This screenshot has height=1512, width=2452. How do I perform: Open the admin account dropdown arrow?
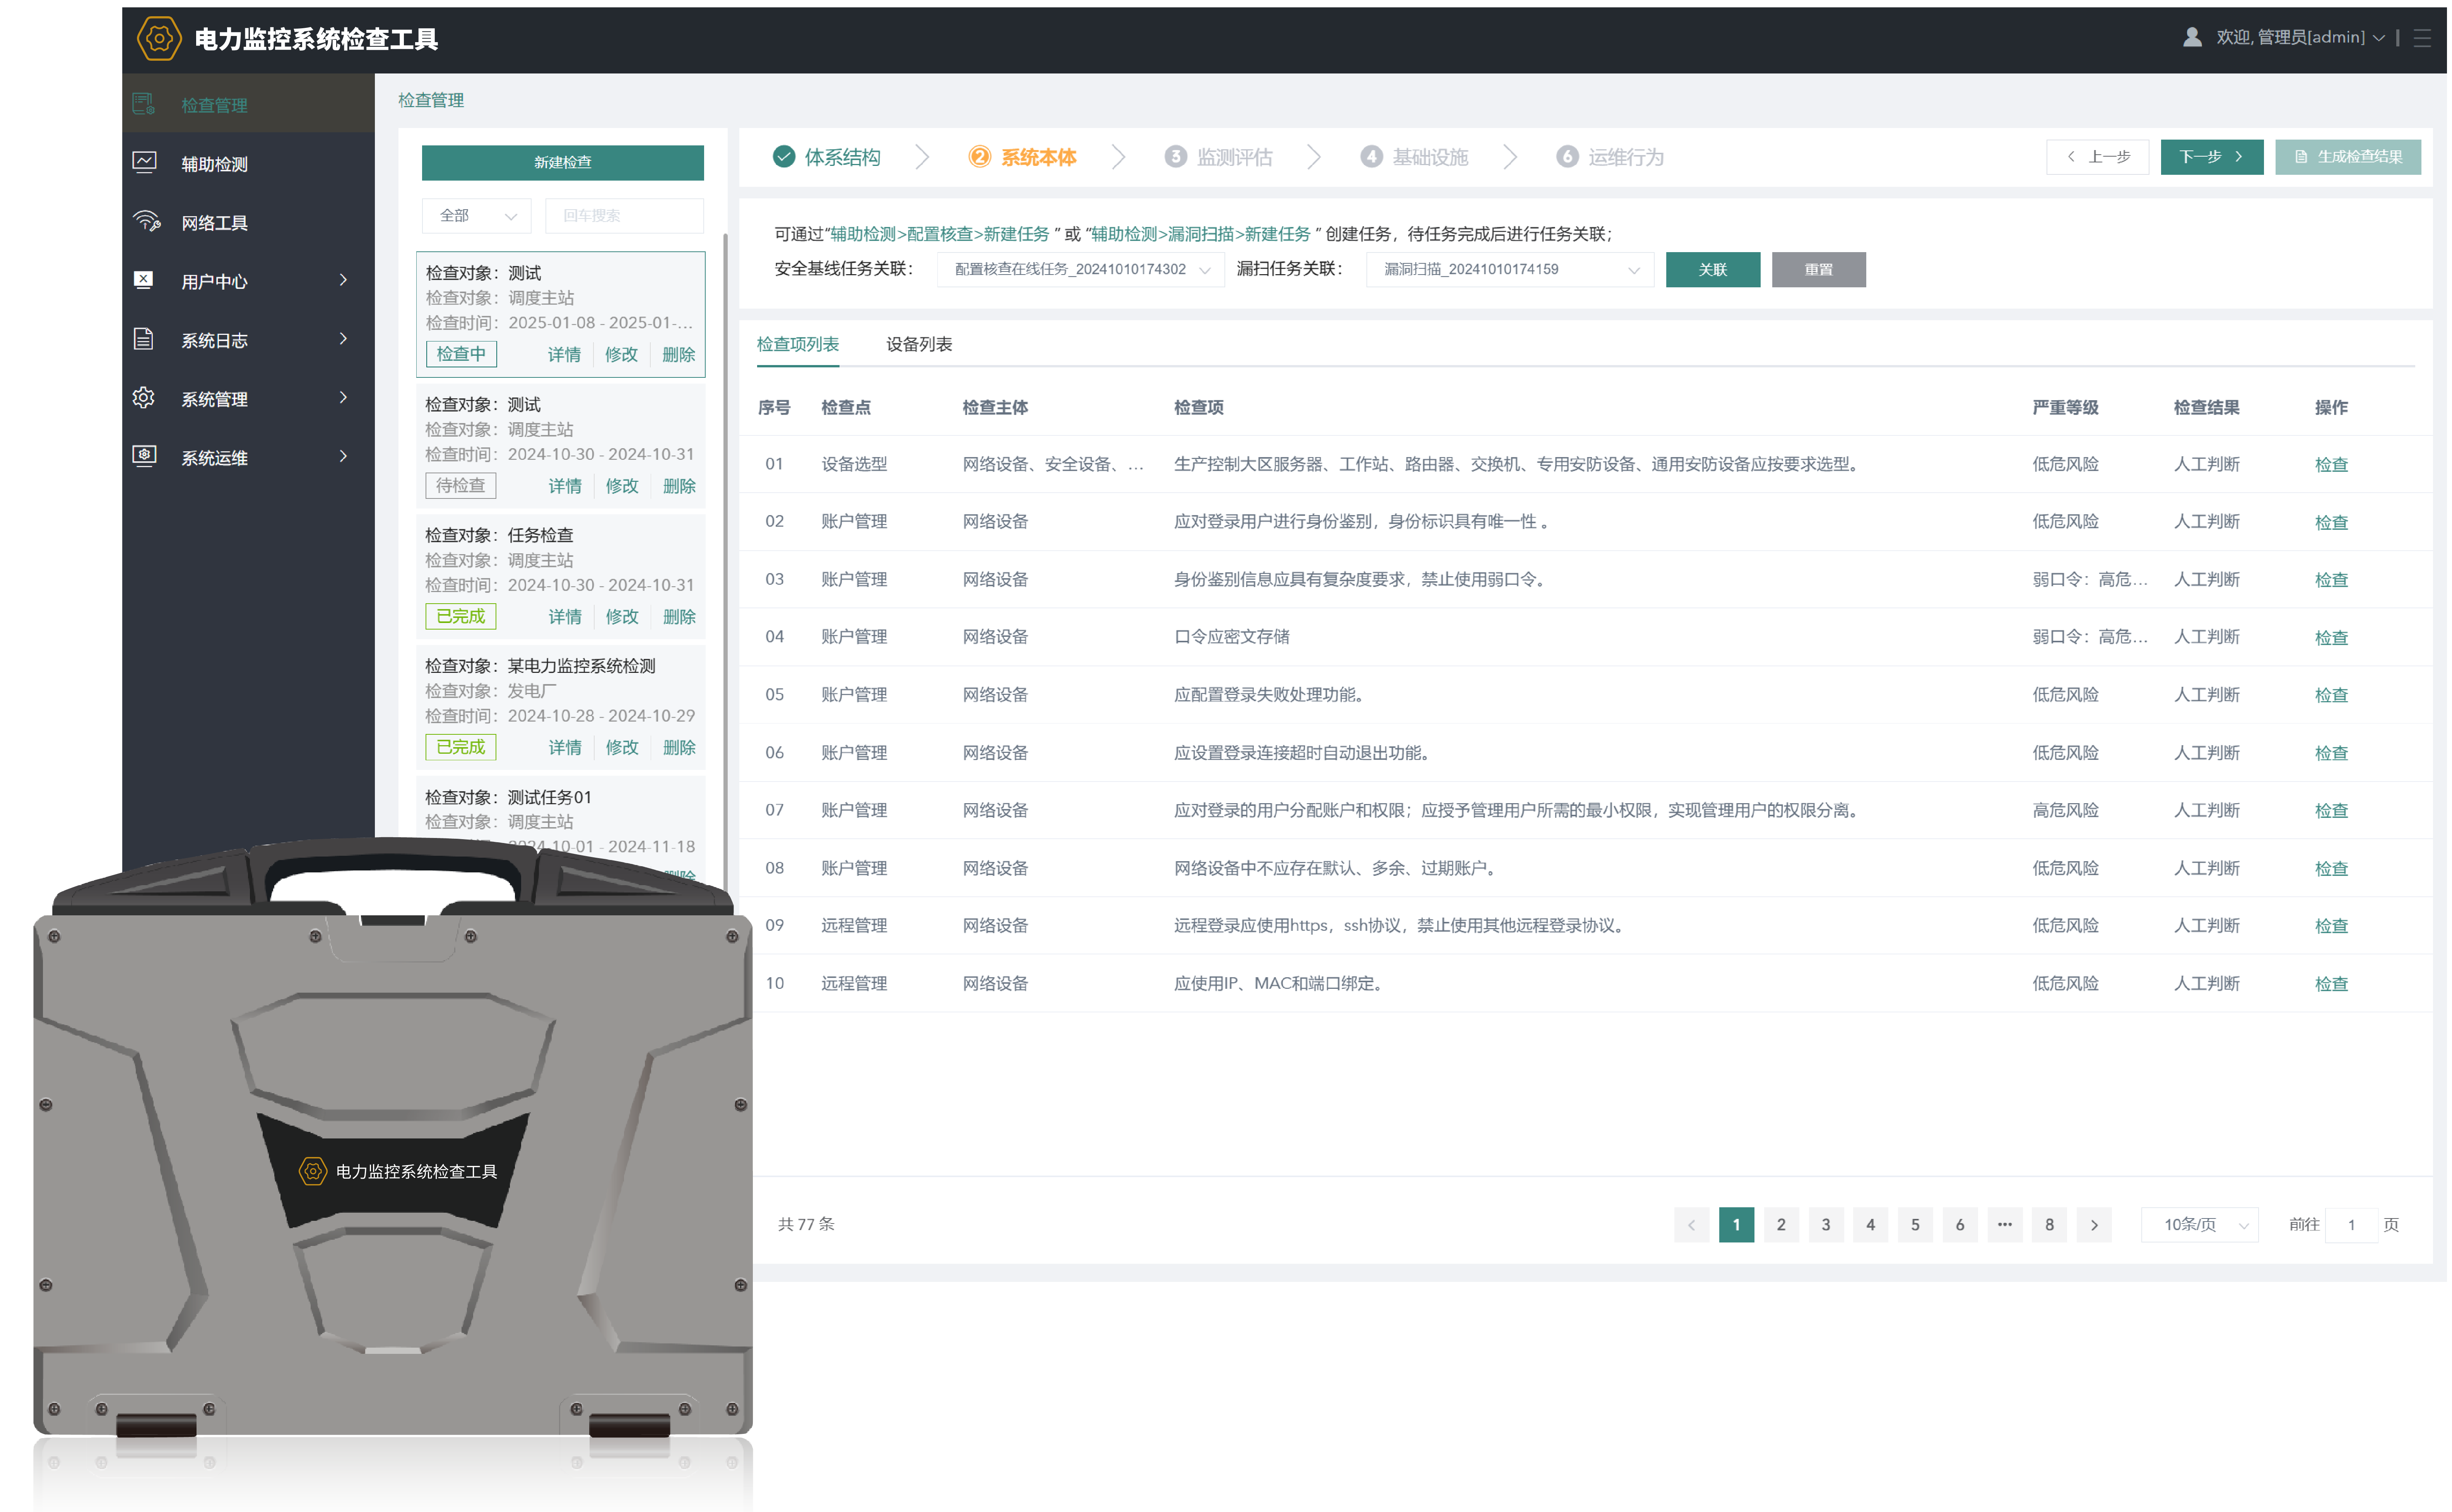tap(2379, 38)
